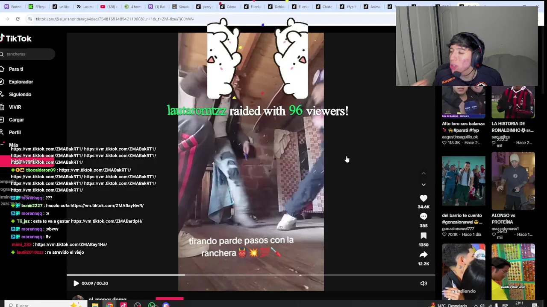Open the Ronaldinho video thumbnail
The image size is (547, 307).
click(513, 102)
